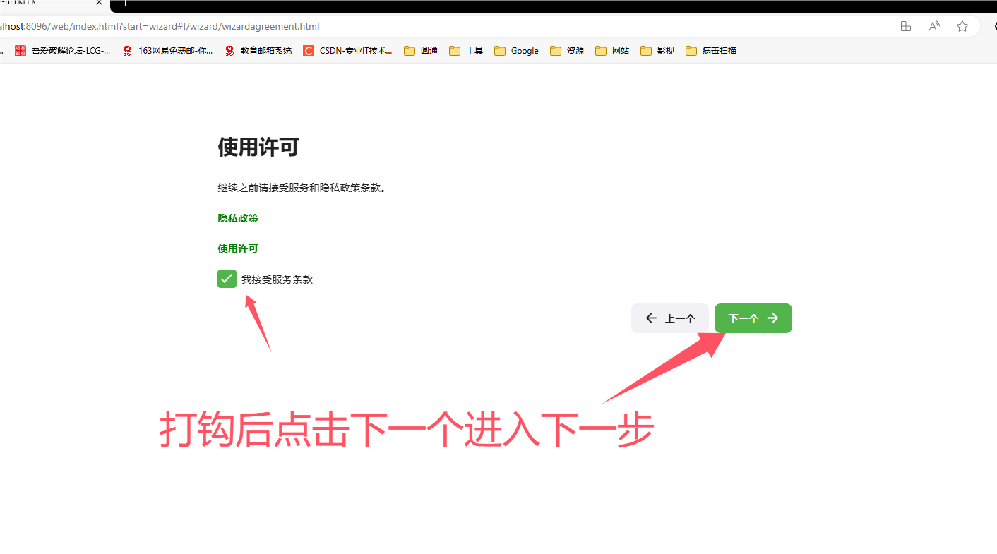Click the split screen icon in address bar
This screenshot has height=554, width=997.
tap(906, 26)
